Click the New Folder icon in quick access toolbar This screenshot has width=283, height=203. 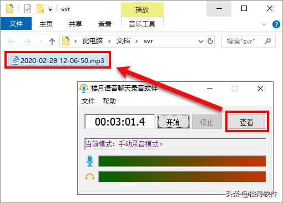pyautogui.click(x=40, y=9)
